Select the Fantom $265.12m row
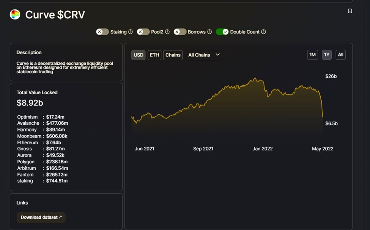370x230 pixels. point(42,175)
